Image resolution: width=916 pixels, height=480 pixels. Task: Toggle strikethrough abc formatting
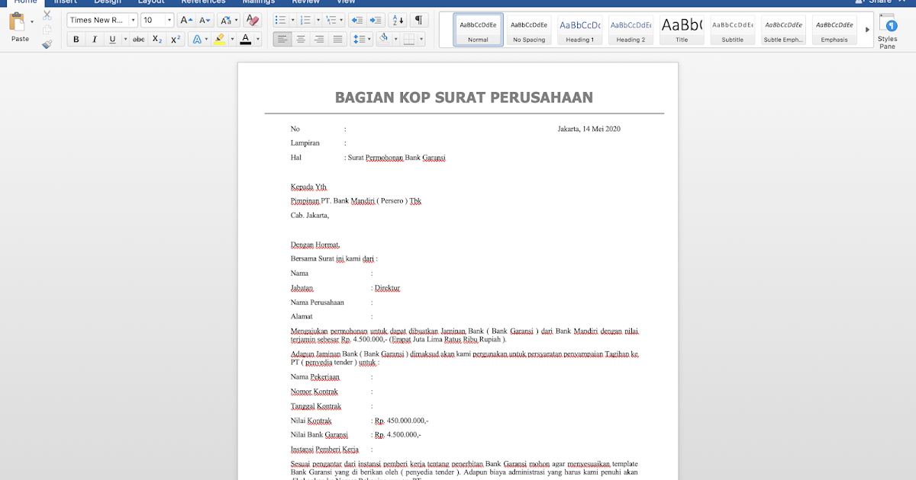(138, 39)
